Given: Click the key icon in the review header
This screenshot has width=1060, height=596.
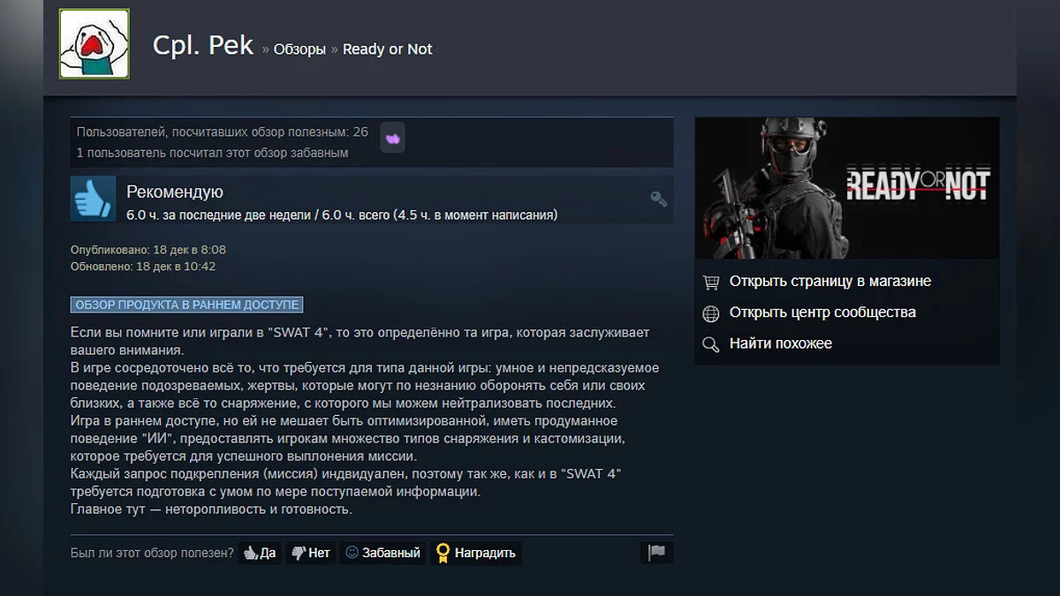Looking at the screenshot, I should tap(658, 199).
